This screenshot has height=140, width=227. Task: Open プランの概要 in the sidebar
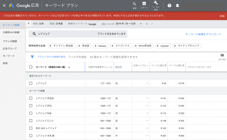10,41
